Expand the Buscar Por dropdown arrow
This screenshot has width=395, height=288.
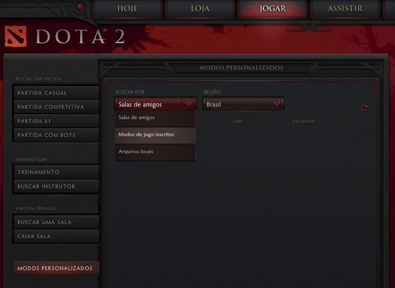tap(188, 104)
